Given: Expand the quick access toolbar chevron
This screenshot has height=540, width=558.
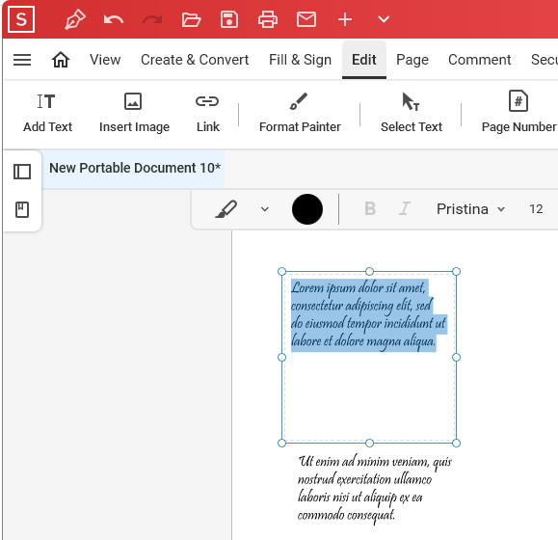Looking at the screenshot, I should 384,19.
